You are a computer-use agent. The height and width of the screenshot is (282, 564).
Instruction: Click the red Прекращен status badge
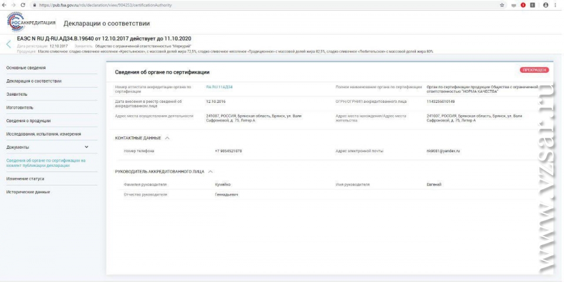pyautogui.click(x=534, y=70)
